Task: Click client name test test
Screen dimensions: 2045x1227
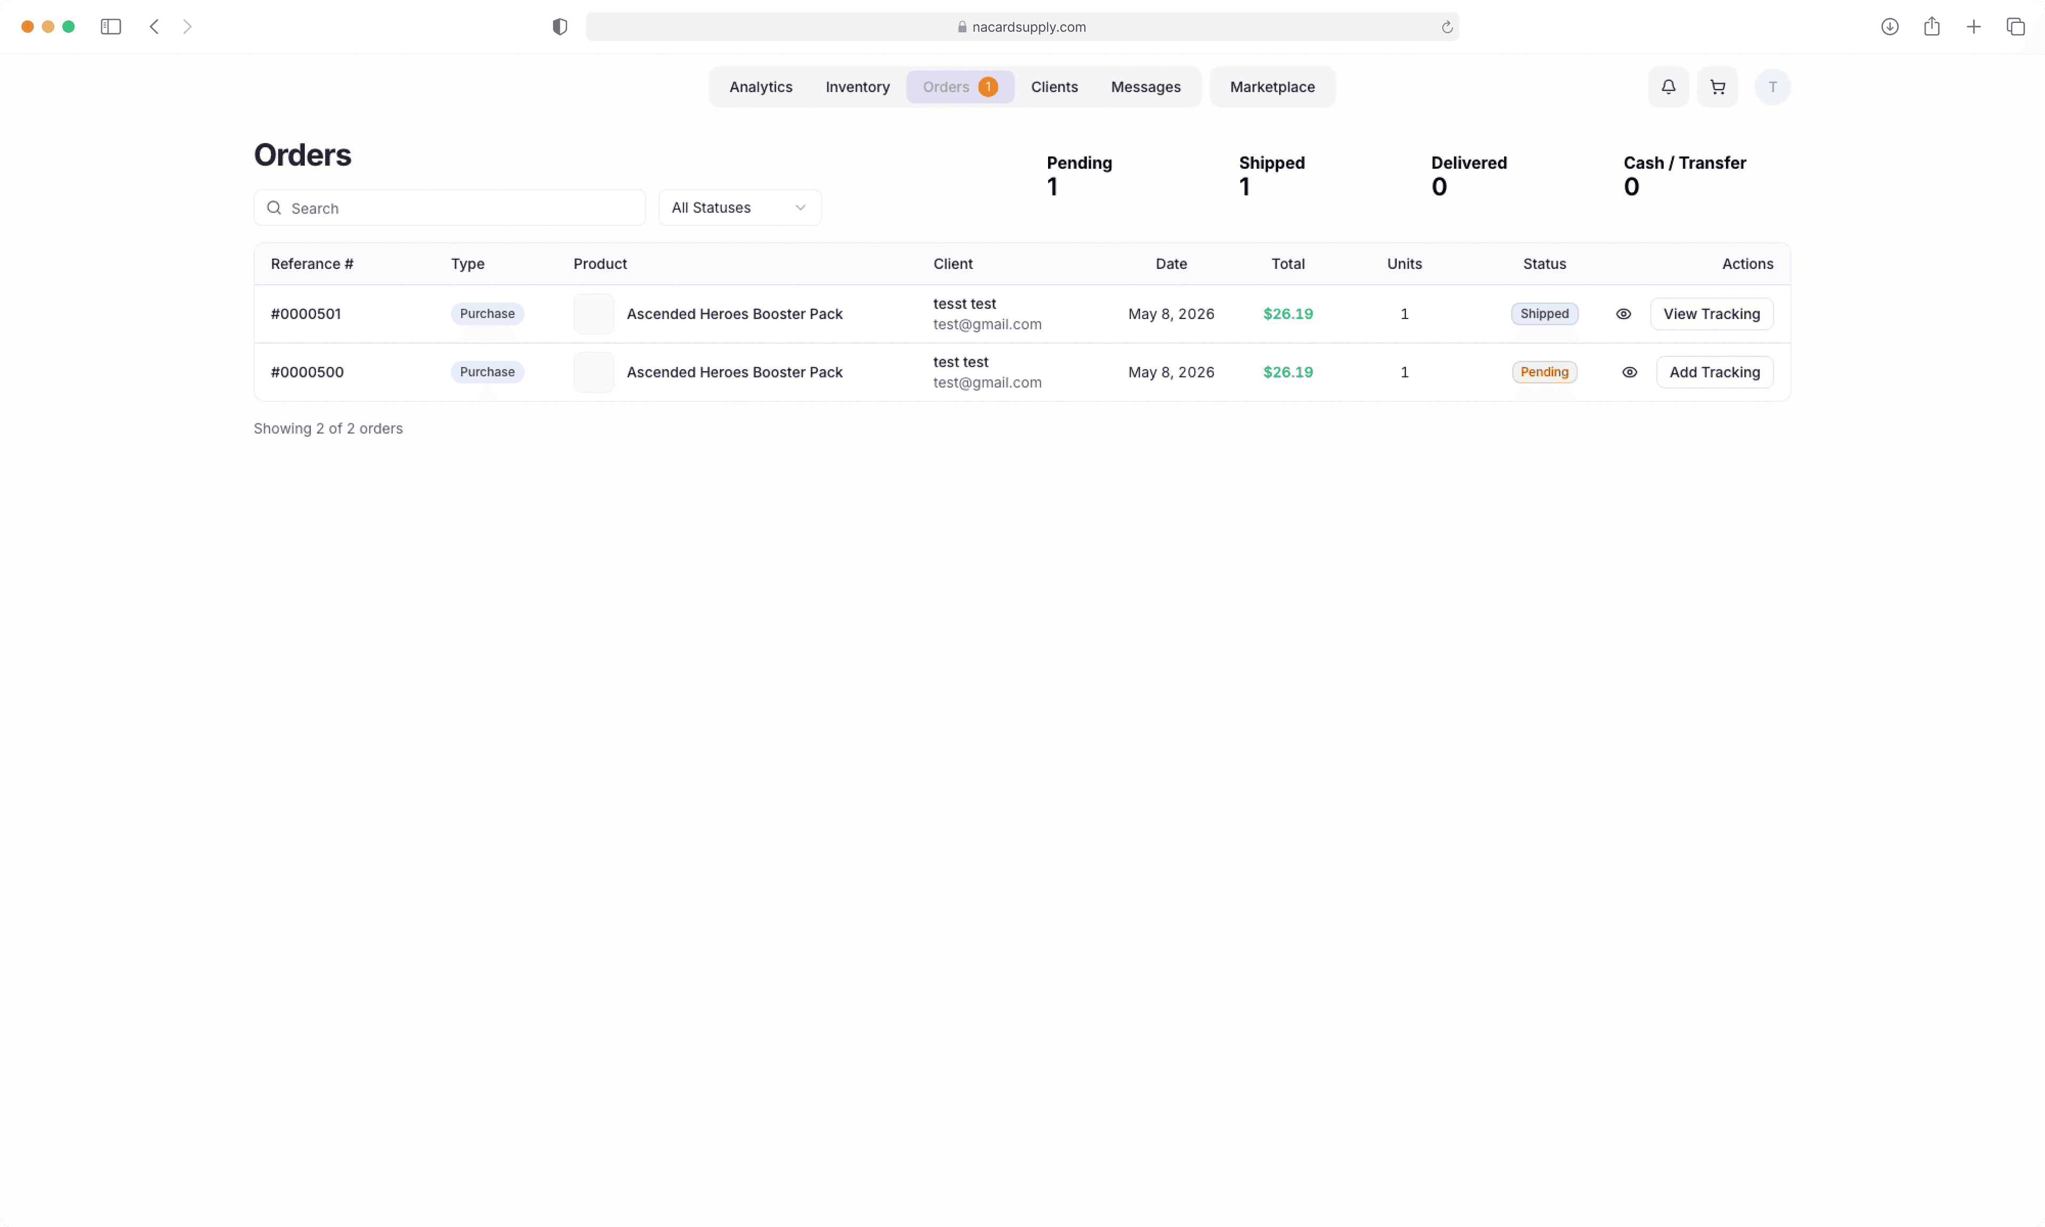Action: click(x=961, y=362)
